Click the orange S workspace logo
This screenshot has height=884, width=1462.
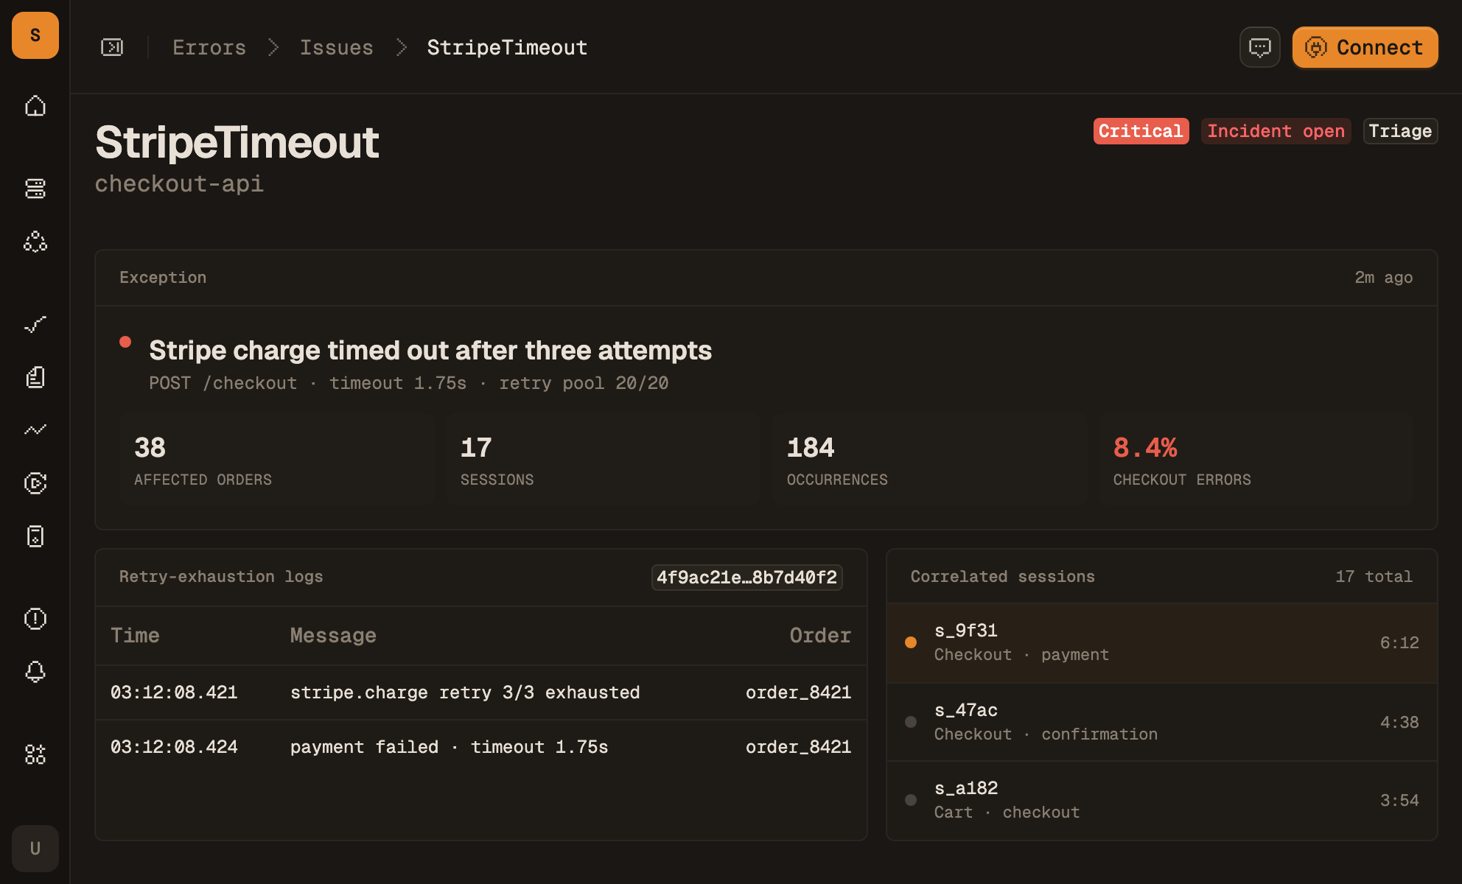point(35,35)
